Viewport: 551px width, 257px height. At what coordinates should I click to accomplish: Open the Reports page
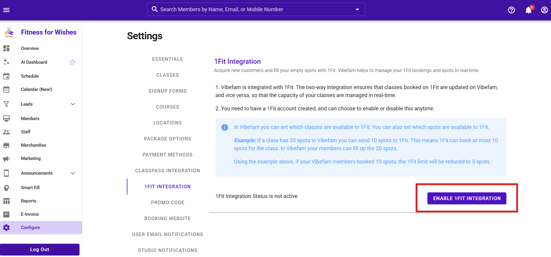tap(29, 201)
